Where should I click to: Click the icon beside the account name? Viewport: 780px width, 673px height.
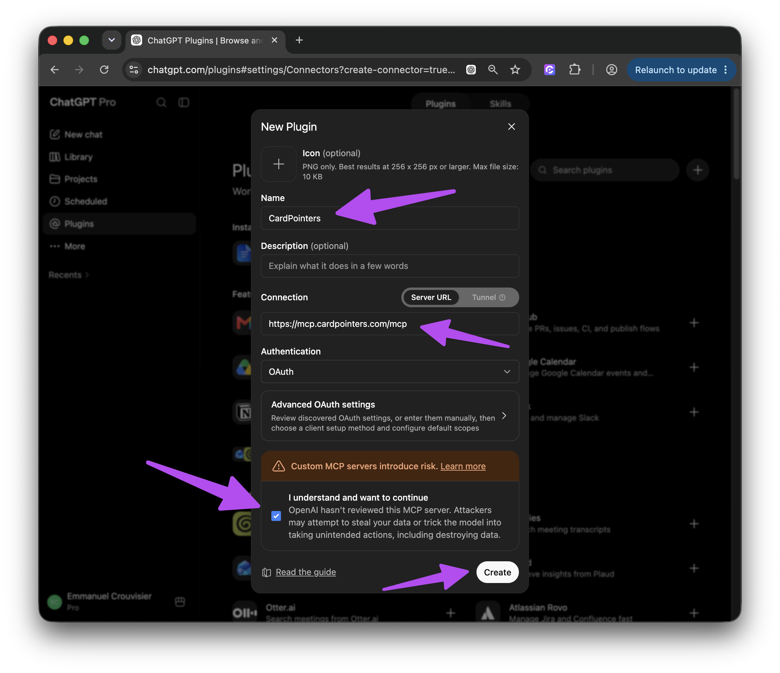(x=180, y=602)
